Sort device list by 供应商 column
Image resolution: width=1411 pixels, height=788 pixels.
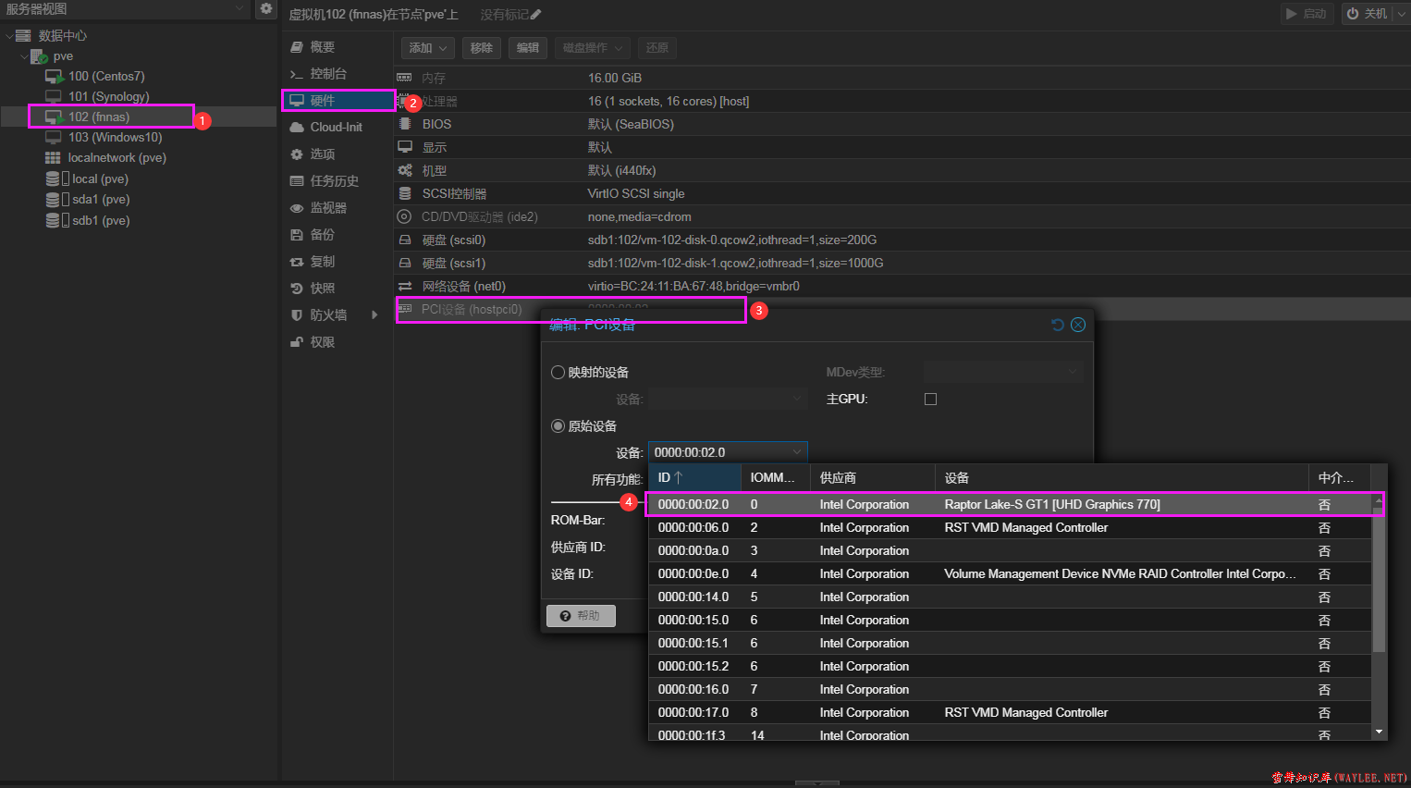(x=872, y=477)
